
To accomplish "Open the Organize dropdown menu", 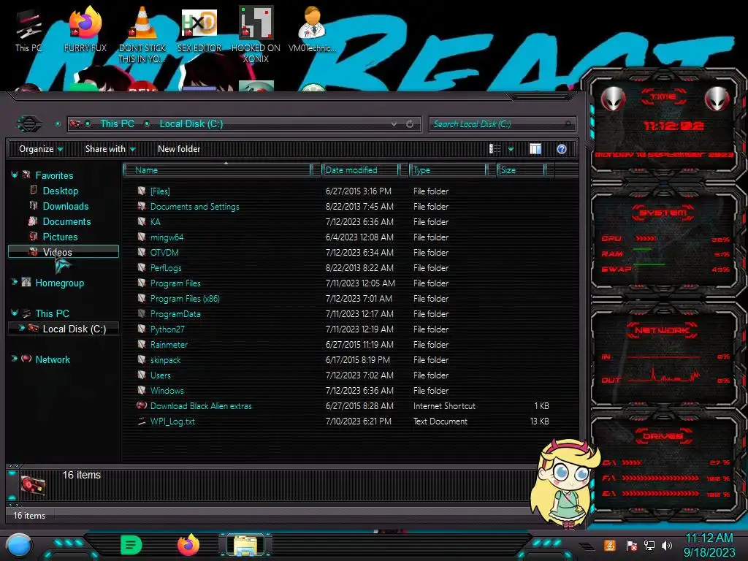I will point(41,149).
